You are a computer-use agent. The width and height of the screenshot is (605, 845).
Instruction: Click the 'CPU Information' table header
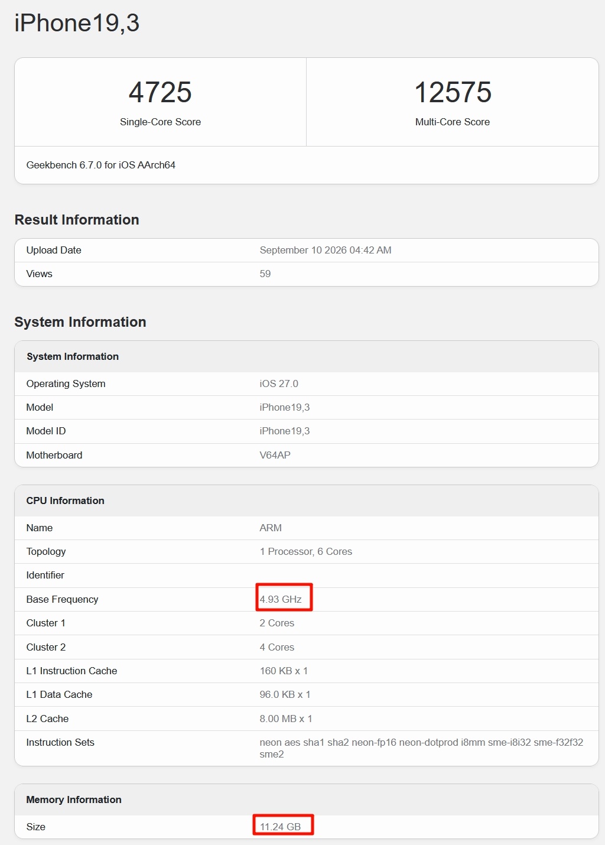tap(307, 500)
